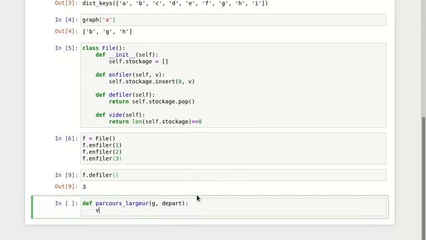Click the In [6]: prompt label

point(67,139)
